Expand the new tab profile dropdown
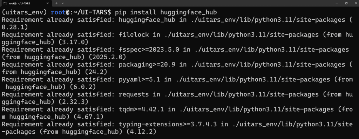Viewport: 359px width, 139px height. pos(63,3)
